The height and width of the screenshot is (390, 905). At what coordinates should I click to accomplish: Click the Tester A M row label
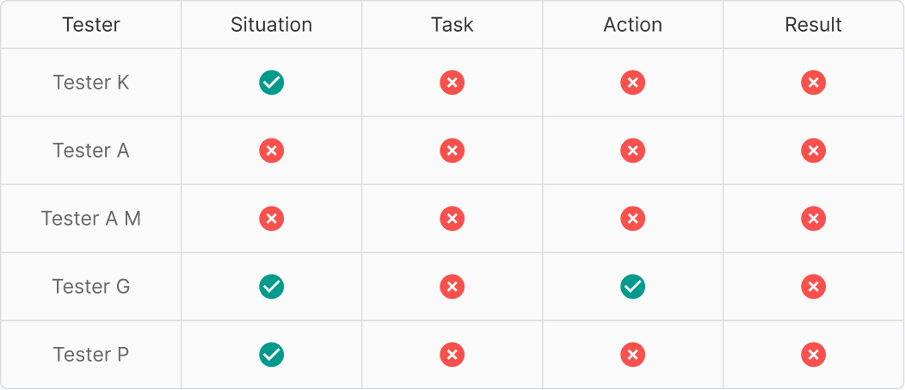(x=91, y=219)
